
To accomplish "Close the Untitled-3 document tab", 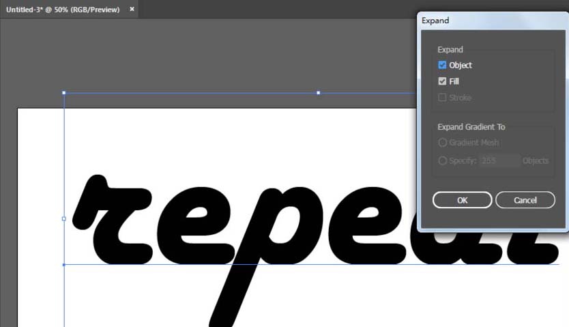I will 132,9.
